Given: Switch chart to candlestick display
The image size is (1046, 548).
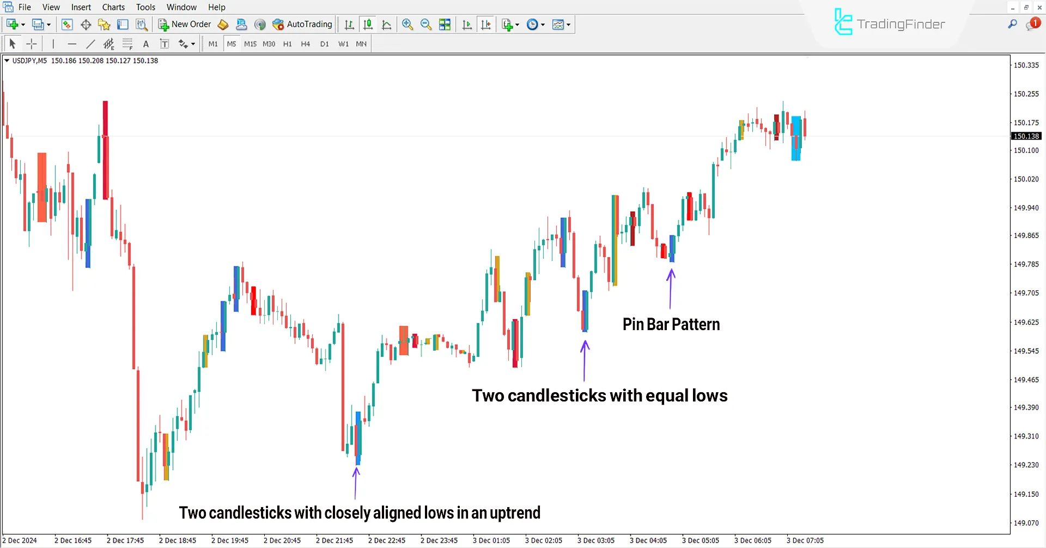Looking at the screenshot, I should (x=368, y=25).
